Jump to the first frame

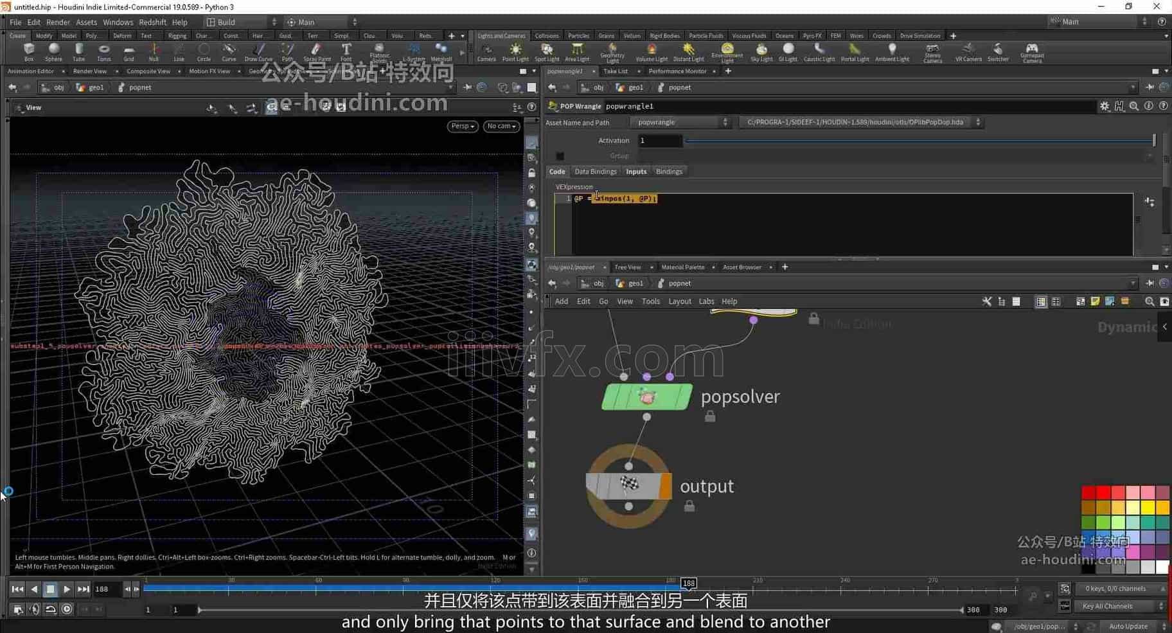tap(17, 589)
